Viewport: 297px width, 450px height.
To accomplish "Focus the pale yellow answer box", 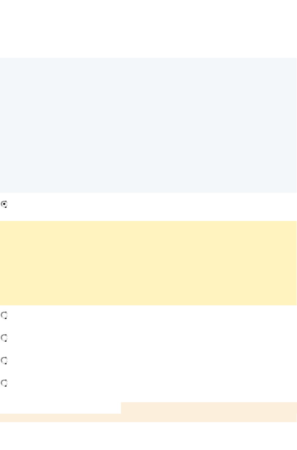I will (x=148, y=263).
